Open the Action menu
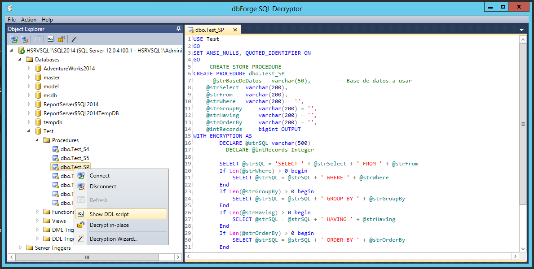The width and height of the screenshot is (534, 269). click(x=29, y=19)
